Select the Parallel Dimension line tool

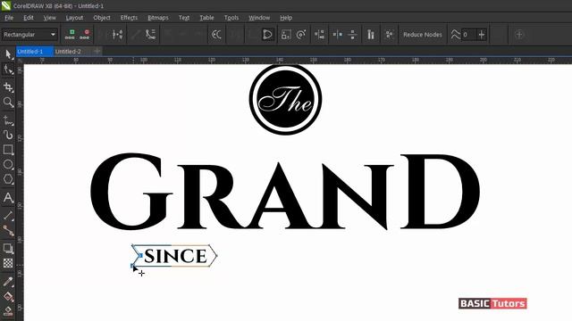tap(8, 216)
